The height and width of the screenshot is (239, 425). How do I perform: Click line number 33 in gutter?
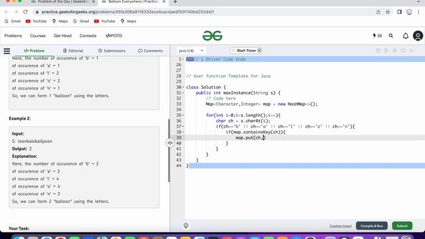179,104
